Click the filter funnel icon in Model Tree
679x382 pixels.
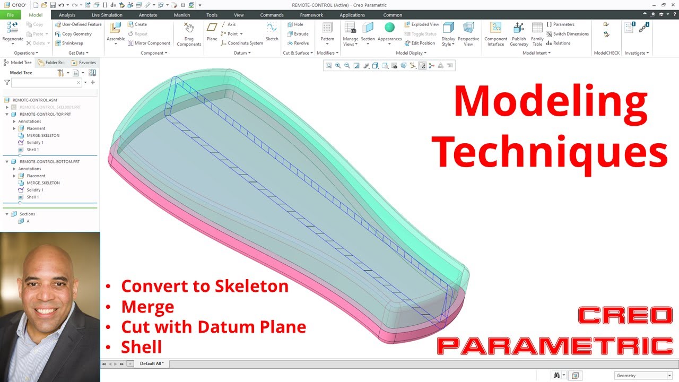(7, 83)
